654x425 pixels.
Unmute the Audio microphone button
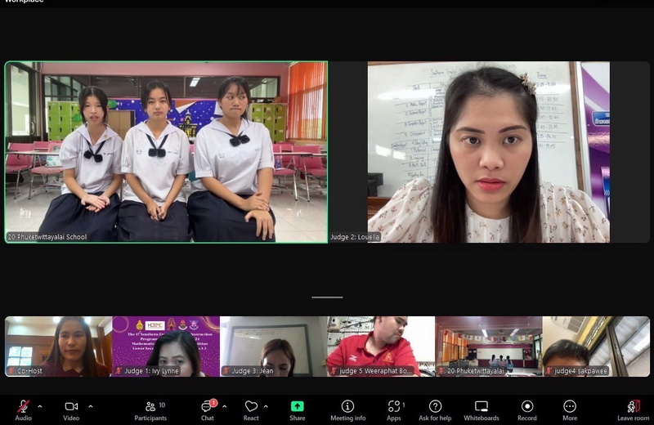[x=24, y=410]
